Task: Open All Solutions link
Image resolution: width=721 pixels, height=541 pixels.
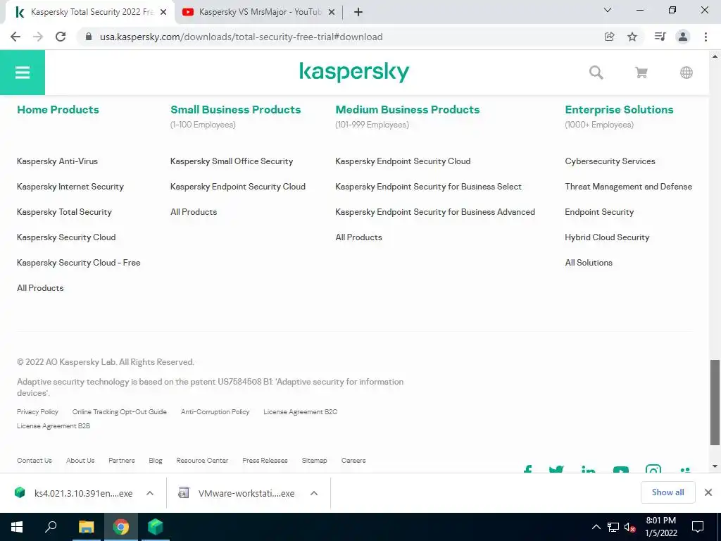Action: point(589,262)
